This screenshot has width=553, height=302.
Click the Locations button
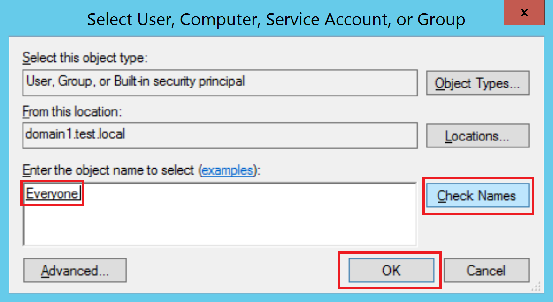tap(477, 136)
